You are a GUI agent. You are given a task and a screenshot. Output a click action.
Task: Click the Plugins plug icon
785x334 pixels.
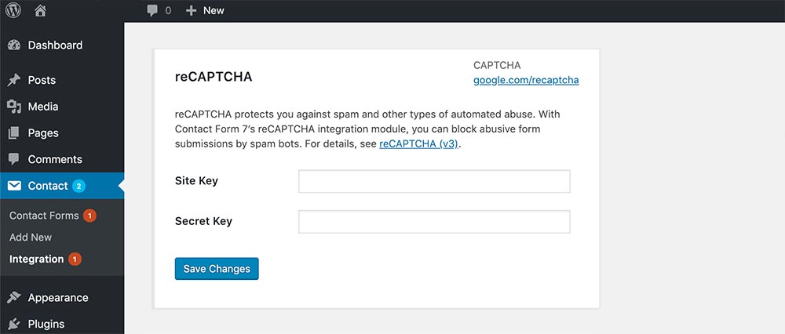pyautogui.click(x=14, y=324)
